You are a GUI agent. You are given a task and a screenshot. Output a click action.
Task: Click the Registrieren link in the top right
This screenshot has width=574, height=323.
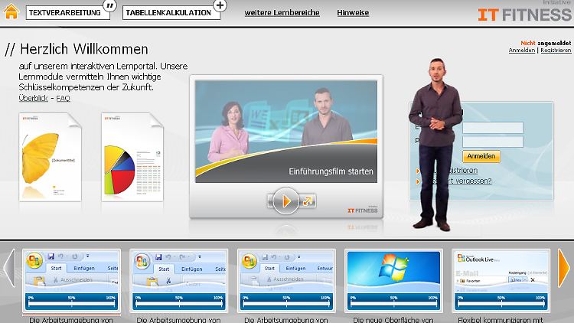(556, 51)
